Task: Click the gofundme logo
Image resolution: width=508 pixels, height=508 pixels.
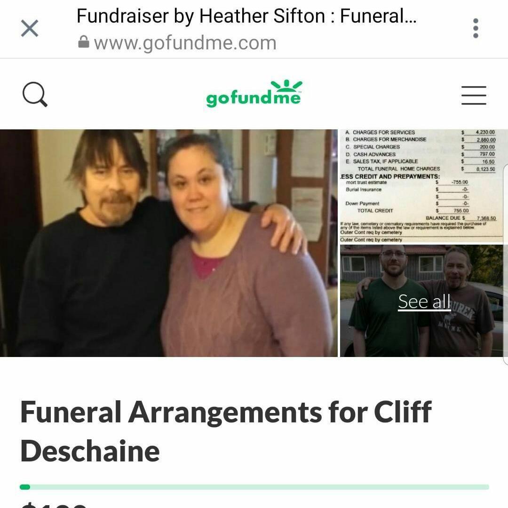Action: [254, 94]
